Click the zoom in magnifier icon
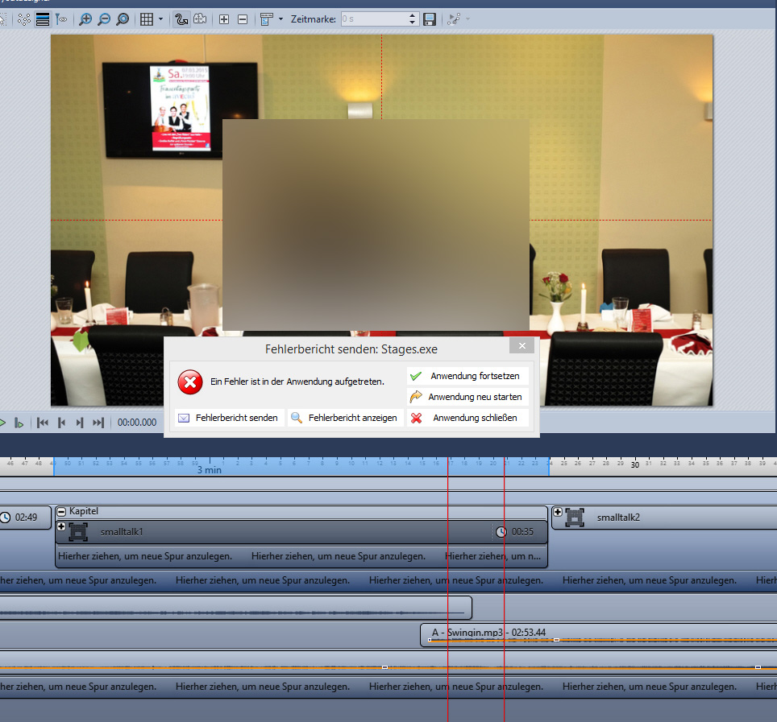 (x=85, y=19)
